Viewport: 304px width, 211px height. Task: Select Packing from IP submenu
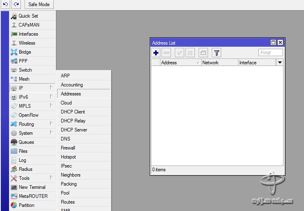(84, 184)
